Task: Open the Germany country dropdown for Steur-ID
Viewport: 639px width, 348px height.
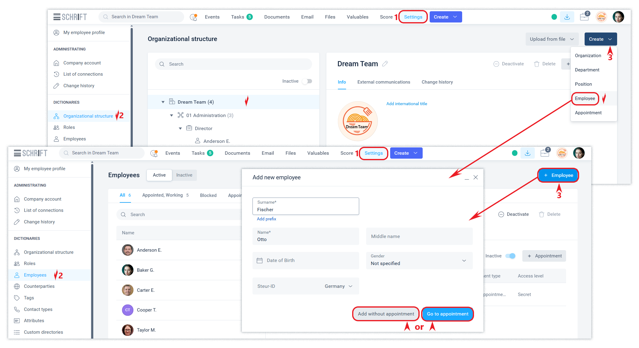Action: [x=338, y=286]
